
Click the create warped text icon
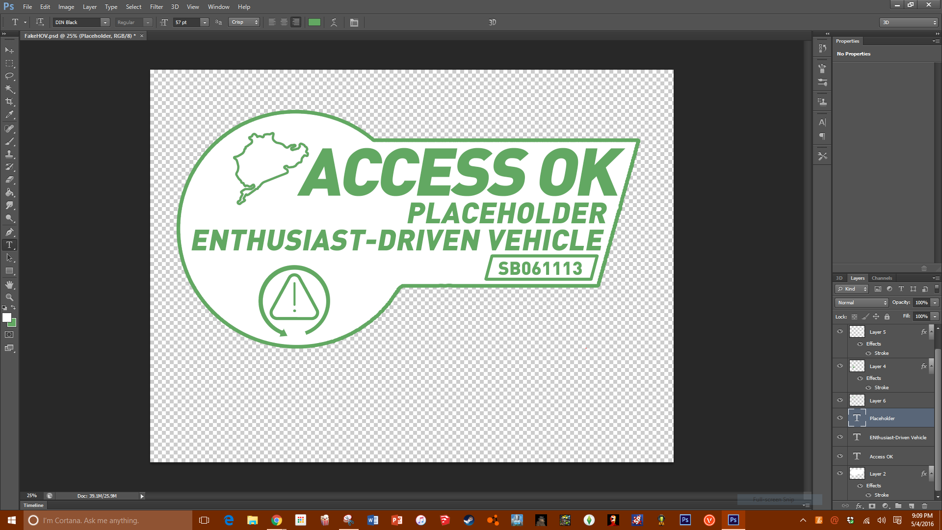point(334,22)
